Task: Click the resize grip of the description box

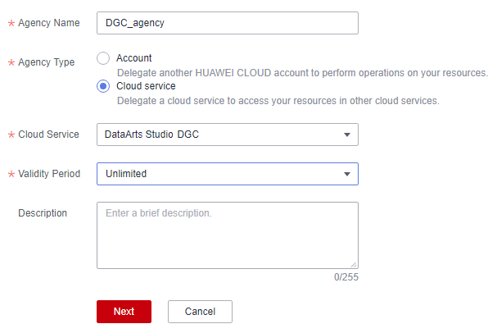Action: (354, 265)
